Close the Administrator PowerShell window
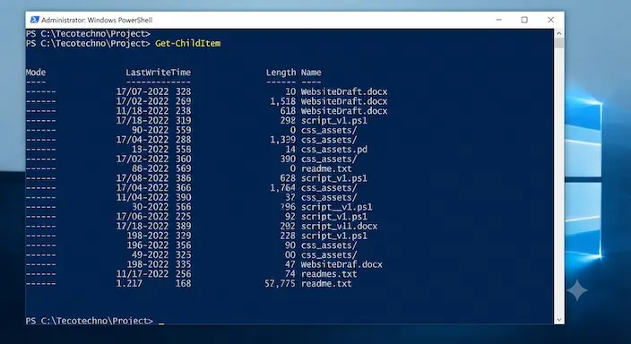 (550, 20)
